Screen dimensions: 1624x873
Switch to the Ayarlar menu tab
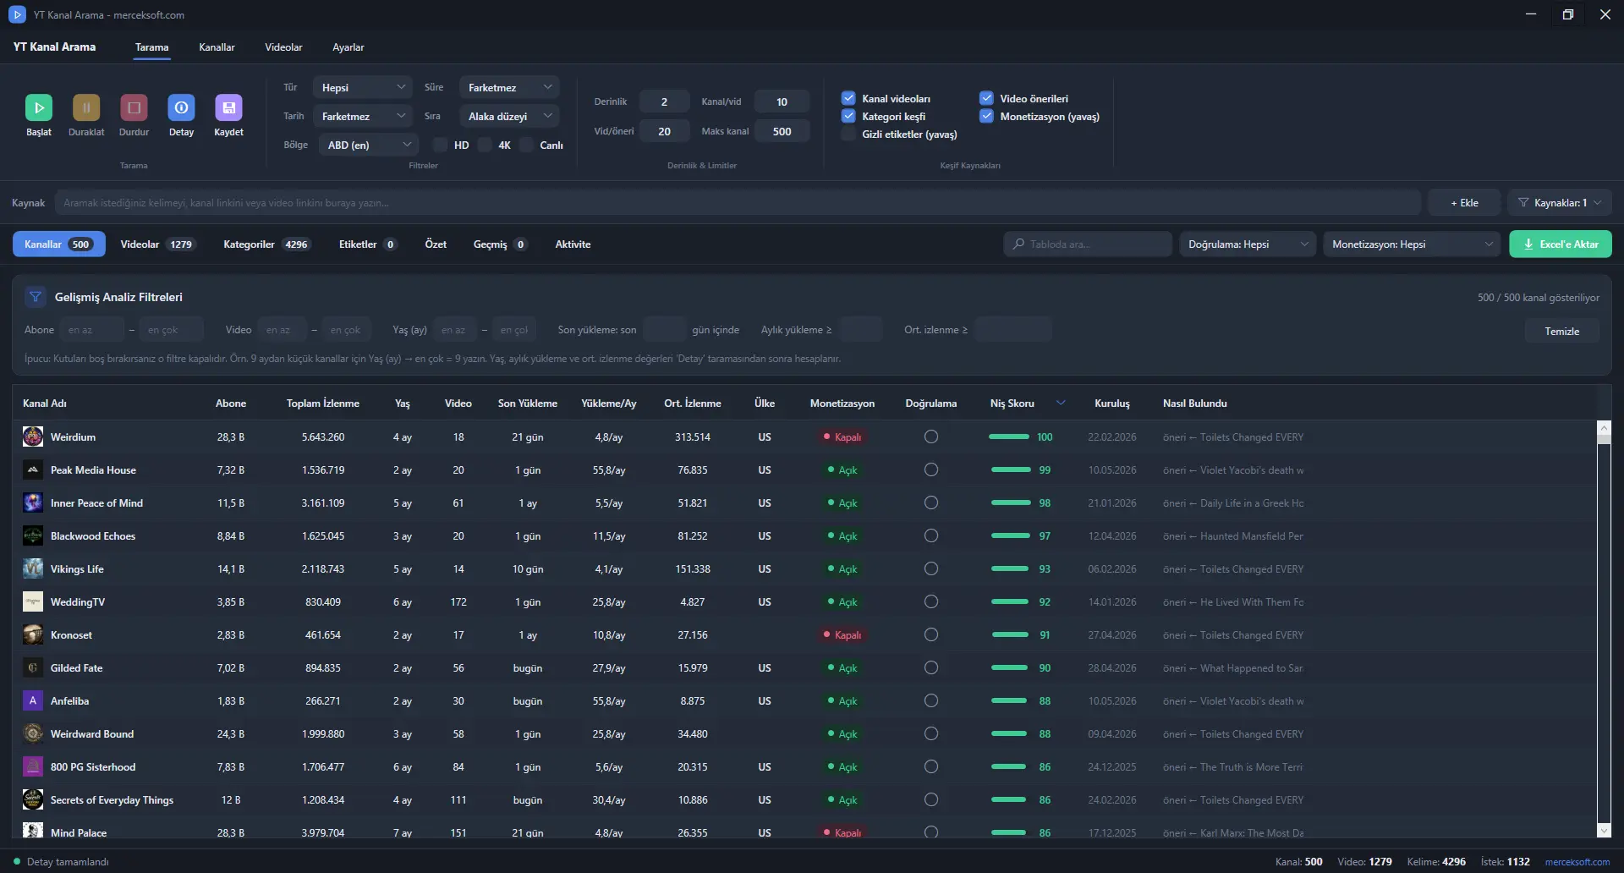point(348,47)
